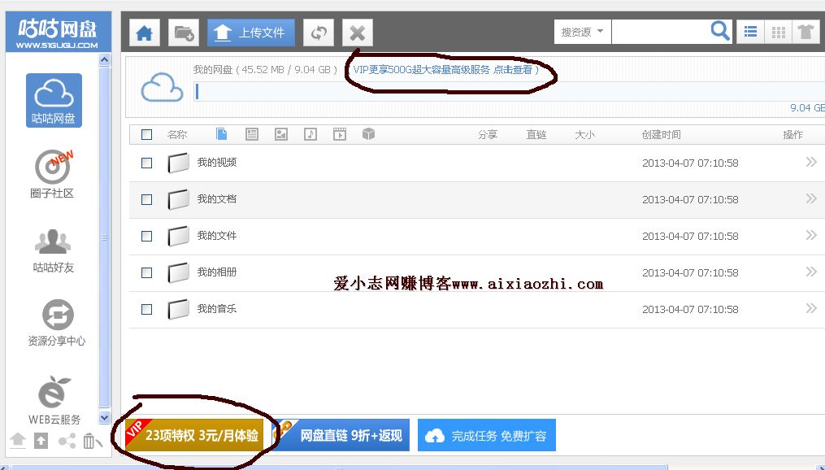Screen dimensions: 825x470
Task: Sort by 大小 column header
Action: click(584, 135)
